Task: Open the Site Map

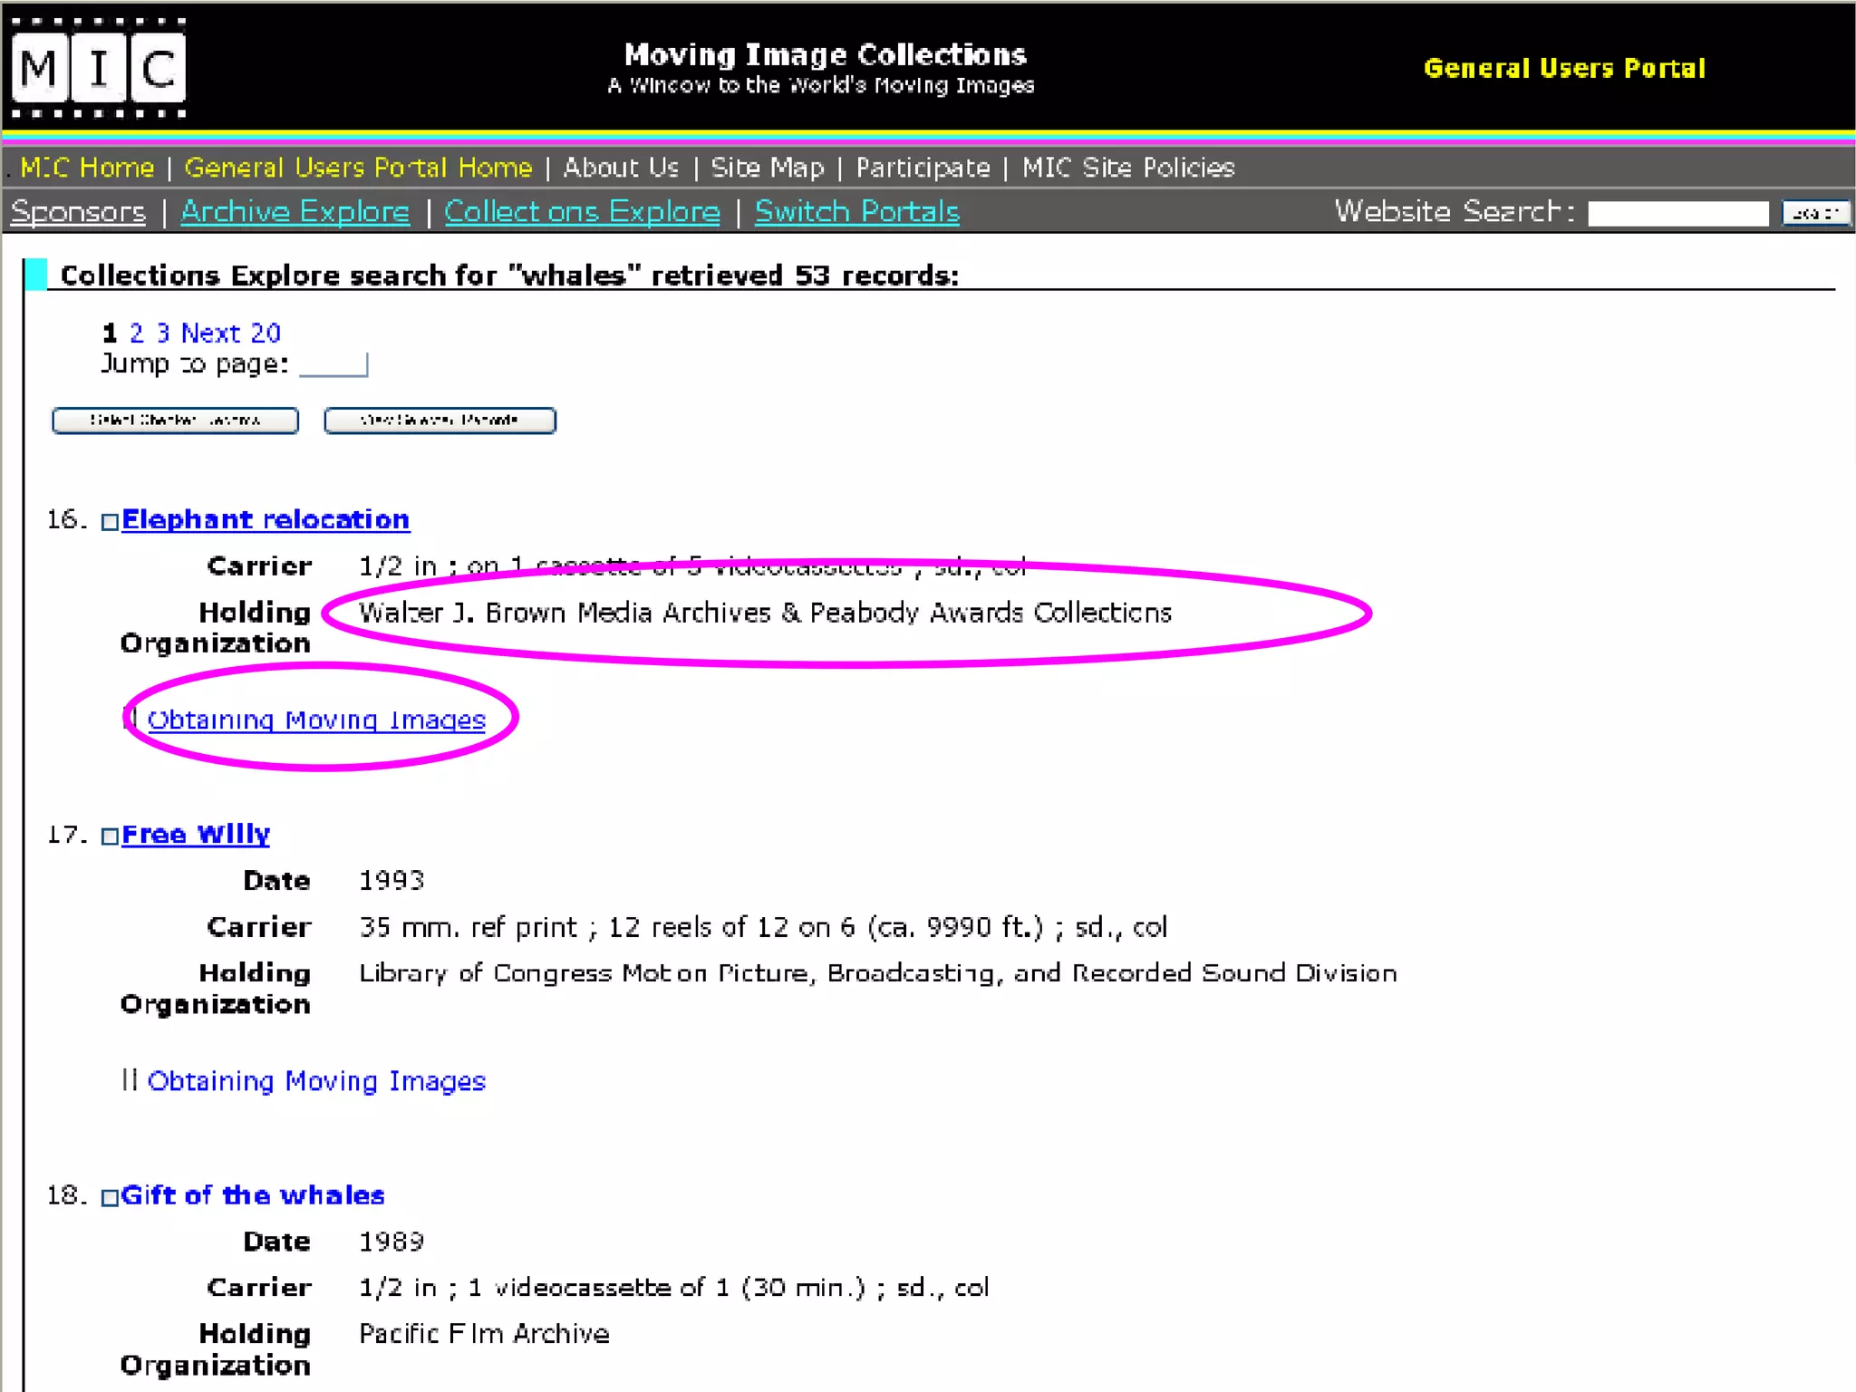Action: click(x=767, y=168)
